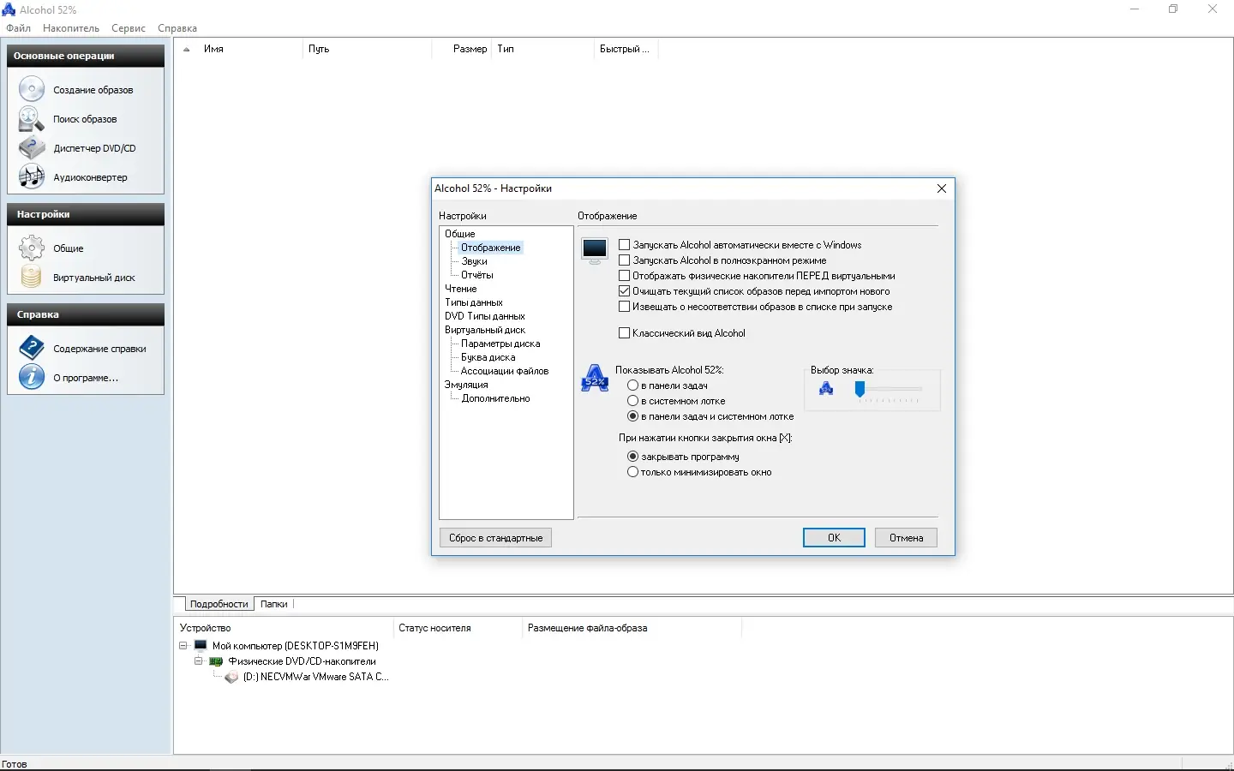Select Отображение in settings tree
This screenshot has width=1234, height=771.
point(491,248)
